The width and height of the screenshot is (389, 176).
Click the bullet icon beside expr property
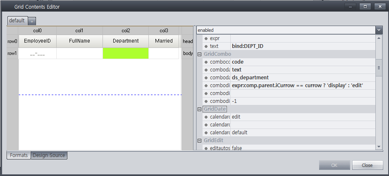tap(206, 39)
